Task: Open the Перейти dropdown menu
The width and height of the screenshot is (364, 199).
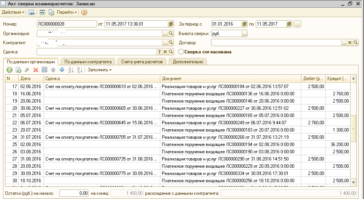Action: 67,12
